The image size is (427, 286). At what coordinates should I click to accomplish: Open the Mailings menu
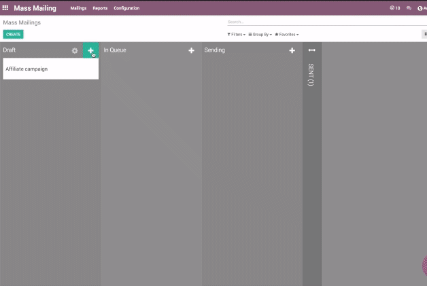point(78,8)
